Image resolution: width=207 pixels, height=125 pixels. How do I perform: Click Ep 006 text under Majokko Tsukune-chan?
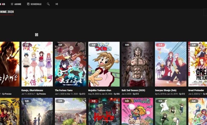click(117, 94)
